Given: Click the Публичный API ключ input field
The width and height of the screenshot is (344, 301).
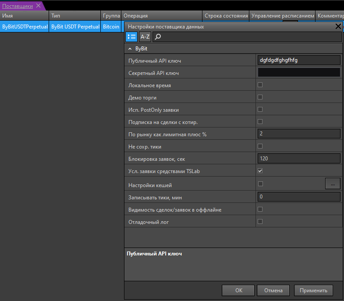Looking at the screenshot, I should click(x=299, y=60).
